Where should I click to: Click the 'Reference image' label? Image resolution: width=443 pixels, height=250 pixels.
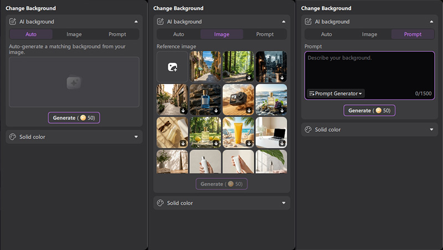pyautogui.click(x=176, y=46)
